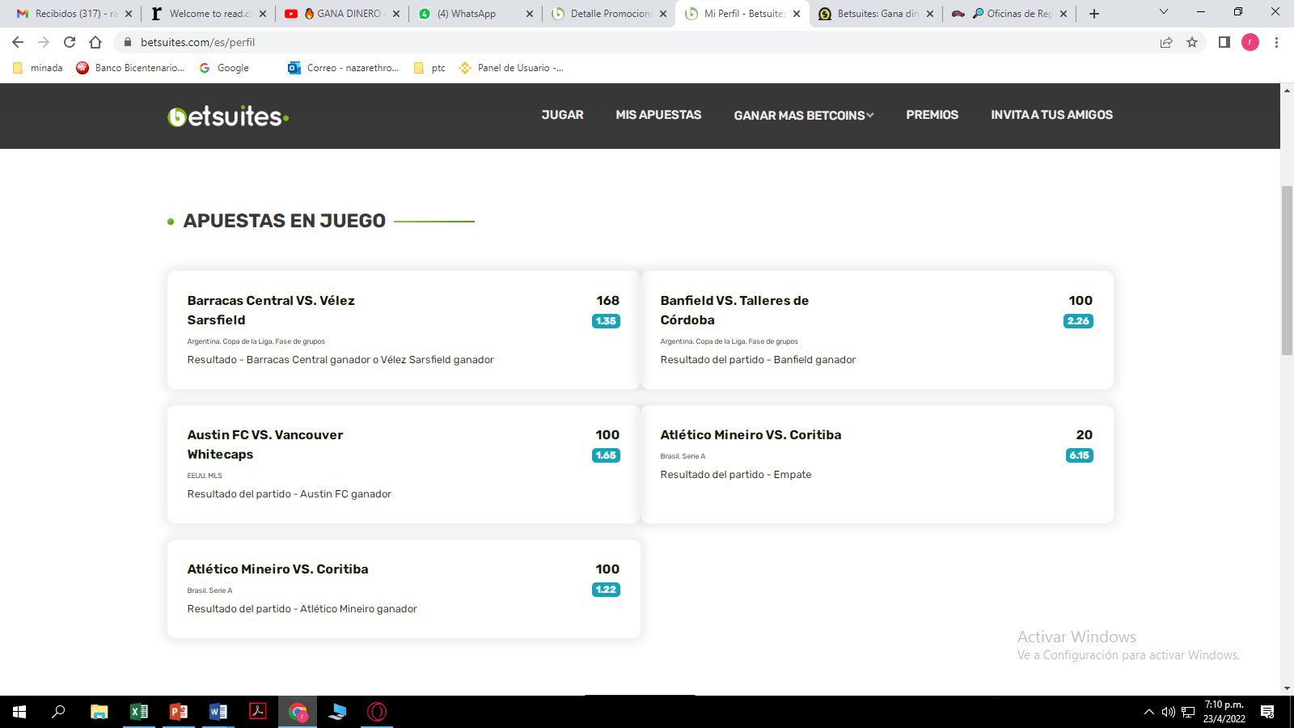This screenshot has width=1294, height=728.
Task: Open File Explorer from taskbar
Action: click(99, 712)
